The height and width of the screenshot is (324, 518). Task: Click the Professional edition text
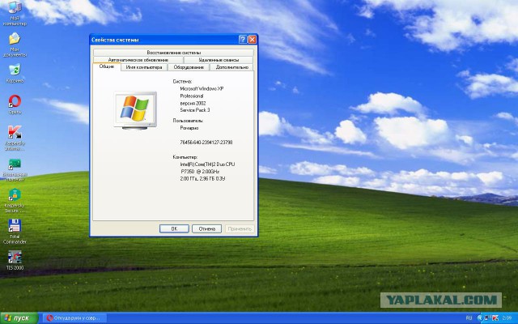click(x=192, y=96)
